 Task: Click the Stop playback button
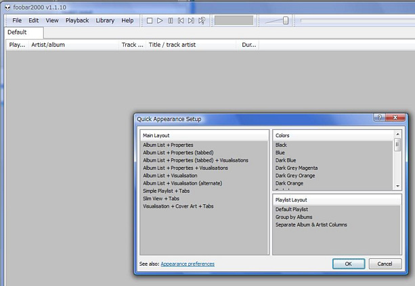pyautogui.click(x=150, y=20)
